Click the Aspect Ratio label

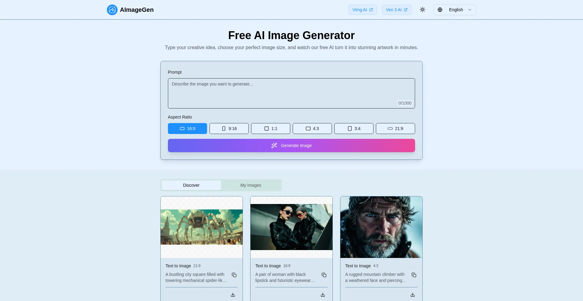(x=180, y=117)
